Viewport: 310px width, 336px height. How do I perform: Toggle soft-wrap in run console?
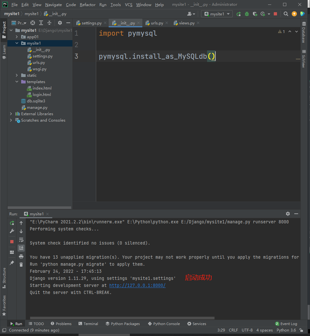pyautogui.click(x=21, y=240)
